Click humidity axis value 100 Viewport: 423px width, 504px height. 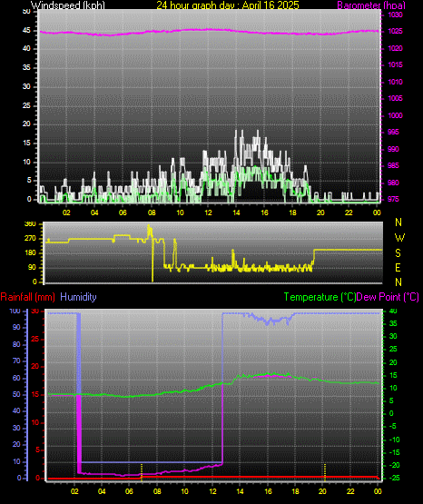pos(15,311)
